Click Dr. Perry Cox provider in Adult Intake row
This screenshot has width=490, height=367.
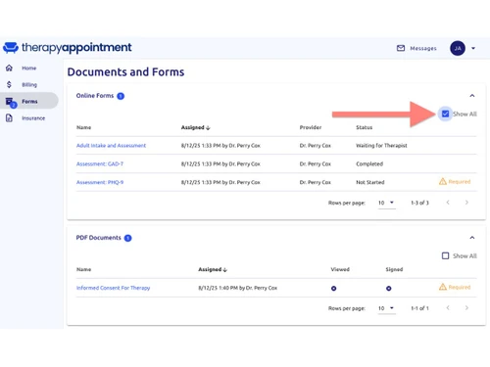click(x=316, y=146)
